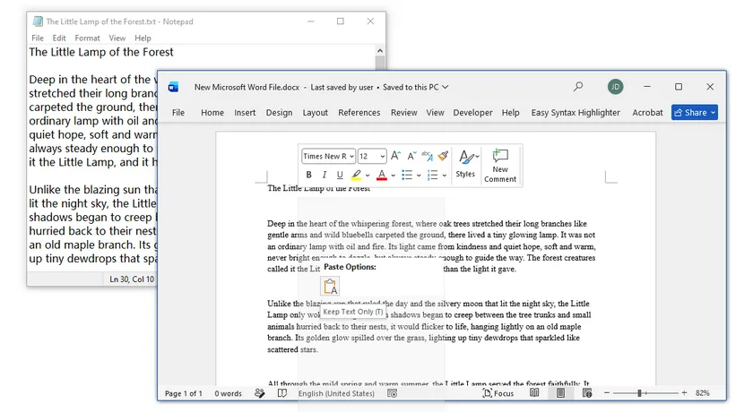Image resolution: width=753 pixels, height=412 pixels.
Task: Switch to the Home ribbon tab
Action: coord(212,113)
